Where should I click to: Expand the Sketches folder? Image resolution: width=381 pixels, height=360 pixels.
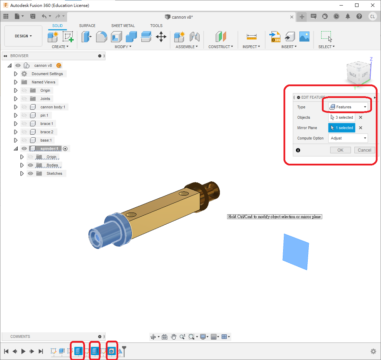22,173
